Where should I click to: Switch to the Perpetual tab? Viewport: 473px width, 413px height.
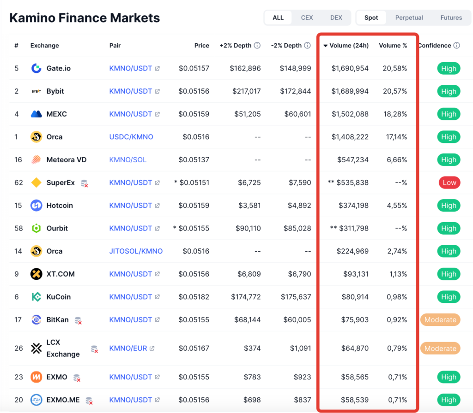point(409,18)
